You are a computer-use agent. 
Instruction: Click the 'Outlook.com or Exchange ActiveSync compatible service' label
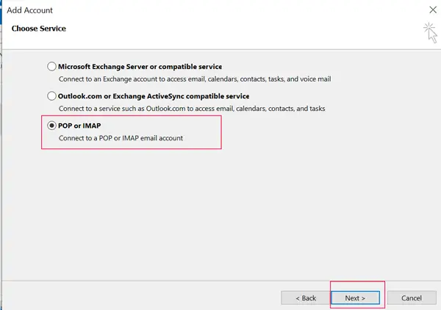[x=154, y=95]
